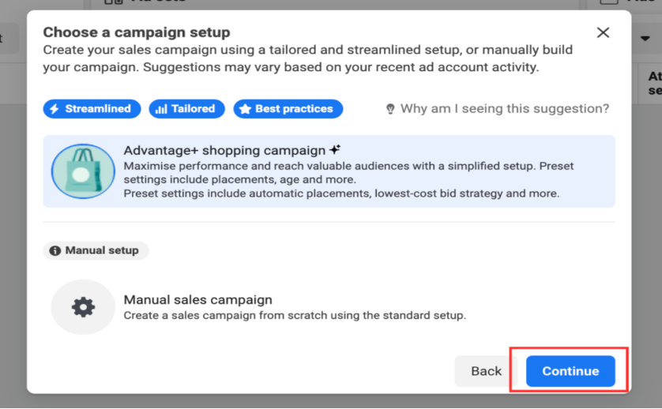Close the campaign setup dialog
This screenshot has width=662, height=409.
(603, 32)
